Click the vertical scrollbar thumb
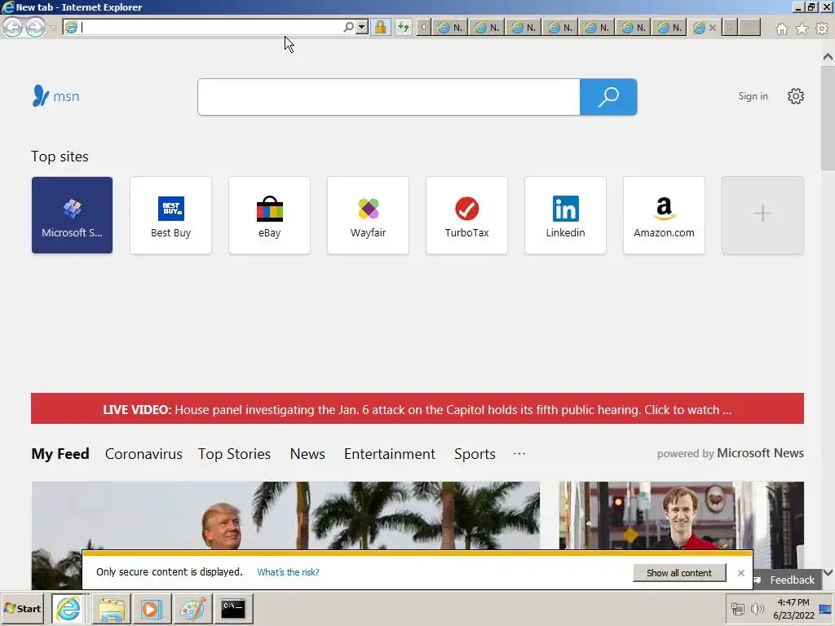 point(828,118)
